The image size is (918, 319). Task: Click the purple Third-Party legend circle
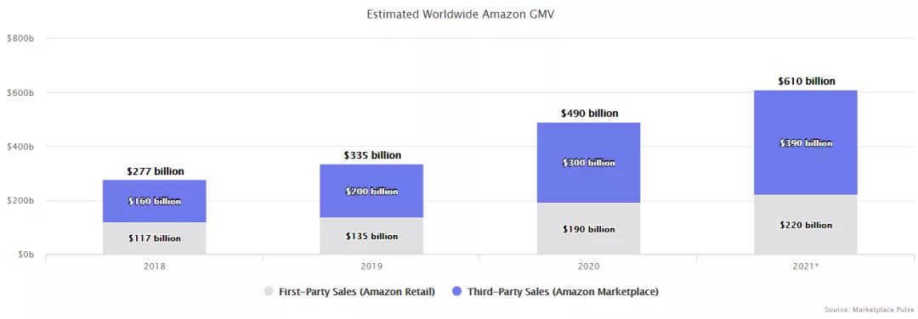click(458, 291)
